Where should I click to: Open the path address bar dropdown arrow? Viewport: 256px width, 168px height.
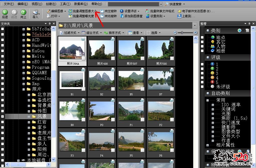pos(194,25)
